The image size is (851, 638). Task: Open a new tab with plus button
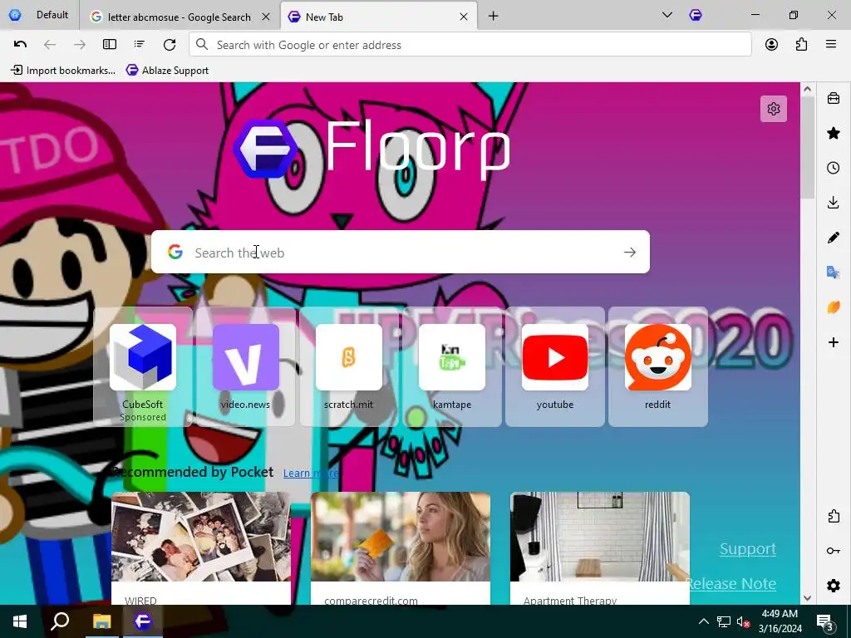tap(493, 17)
